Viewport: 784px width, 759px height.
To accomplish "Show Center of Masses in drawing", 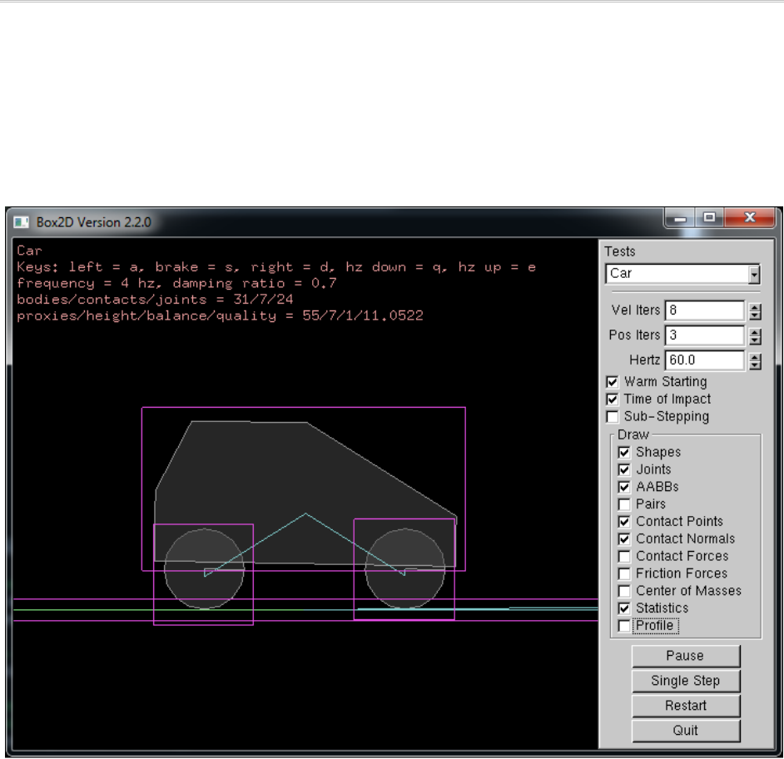I will tap(624, 591).
